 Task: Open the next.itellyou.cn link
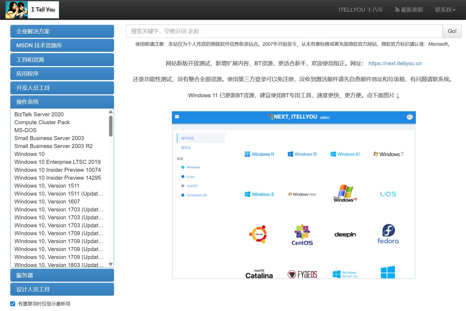(x=395, y=63)
